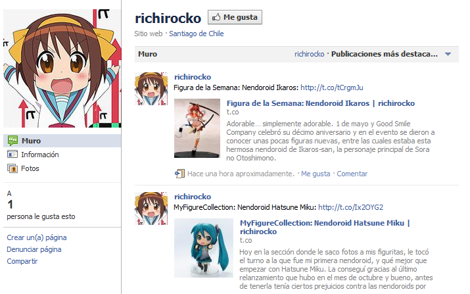Open the http://t.co/Ix2OYG2 link
Screen dimensions: 470x294
click(351, 207)
